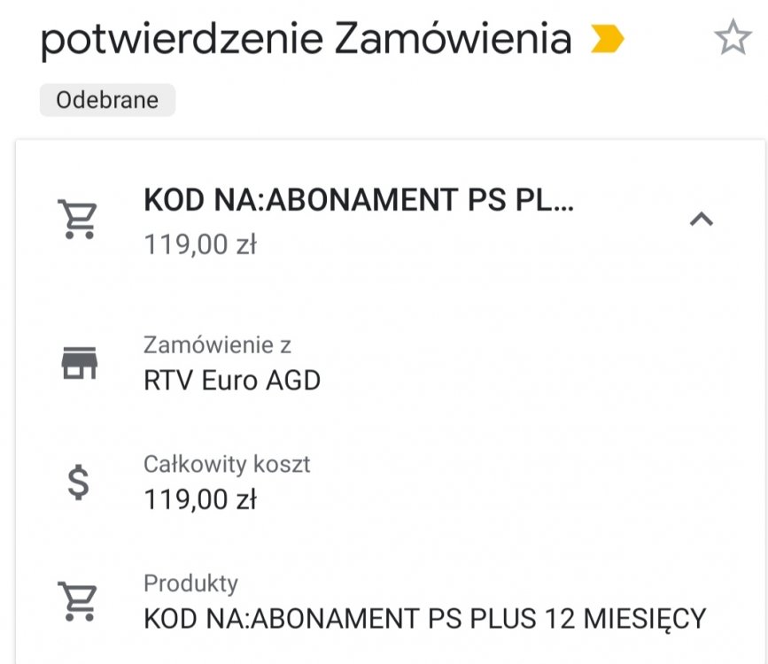Tap the store icon beside Zamówienie z
This screenshot has width=768, height=664.
[79, 363]
